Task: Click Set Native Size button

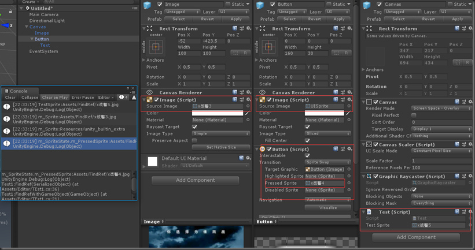Action: (x=221, y=147)
